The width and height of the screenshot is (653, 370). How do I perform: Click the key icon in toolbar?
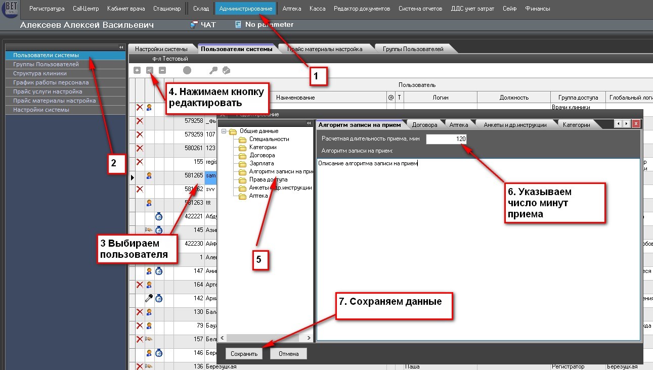click(213, 71)
